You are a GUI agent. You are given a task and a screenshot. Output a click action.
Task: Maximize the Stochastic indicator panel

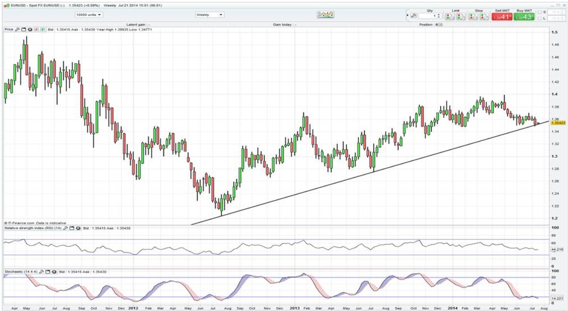coord(48,271)
